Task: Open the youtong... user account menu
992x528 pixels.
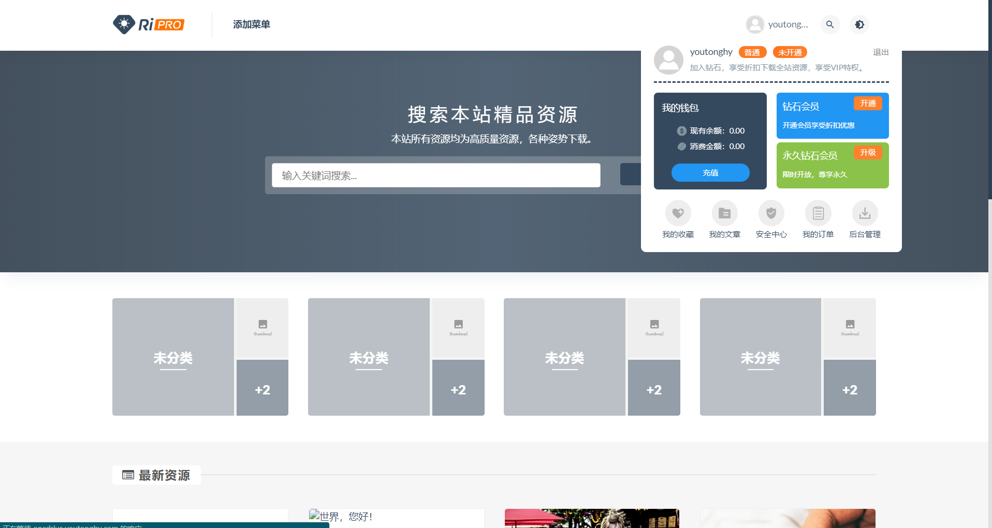Action: [777, 24]
